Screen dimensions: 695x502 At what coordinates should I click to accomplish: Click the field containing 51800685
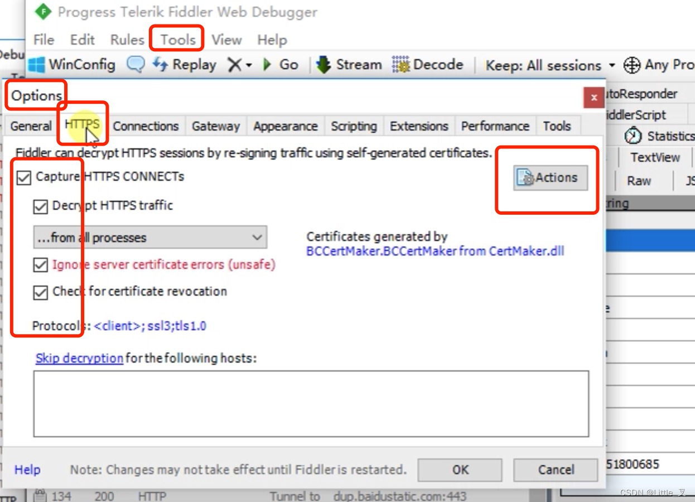pyautogui.click(x=650, y=464)
